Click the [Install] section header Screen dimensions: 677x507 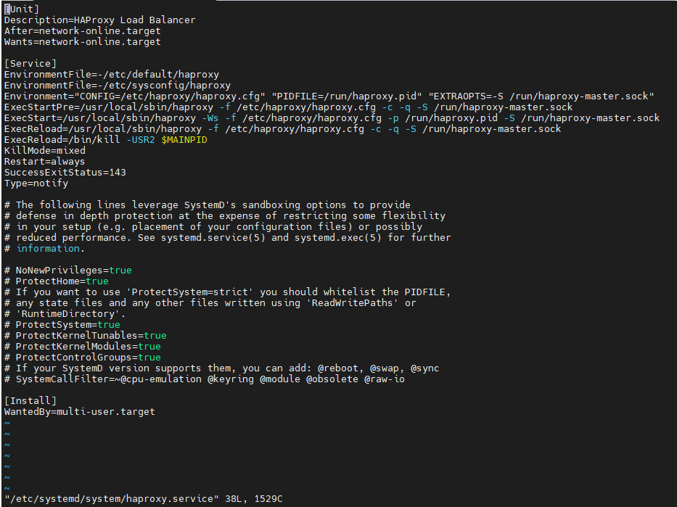[x=30, y=401]
